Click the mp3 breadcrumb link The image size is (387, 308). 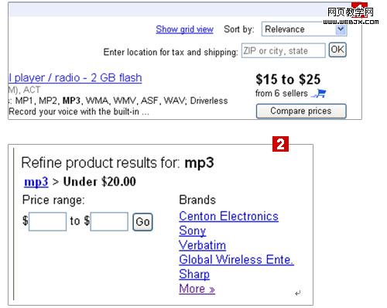tap(36, 182)
